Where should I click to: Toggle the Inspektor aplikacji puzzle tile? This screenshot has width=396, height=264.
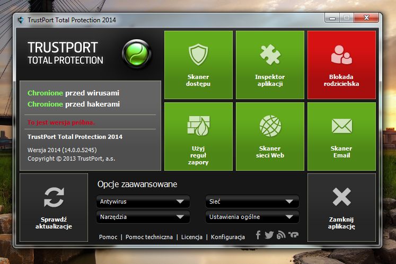270,65
